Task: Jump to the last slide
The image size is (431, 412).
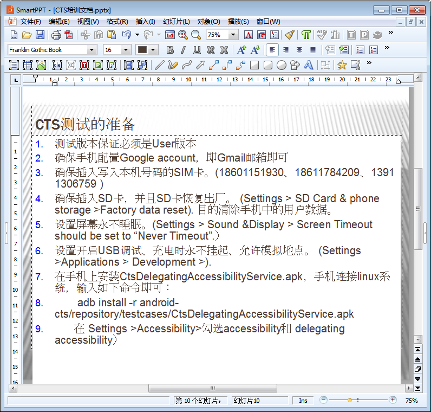Action: [x=418, y=388]
